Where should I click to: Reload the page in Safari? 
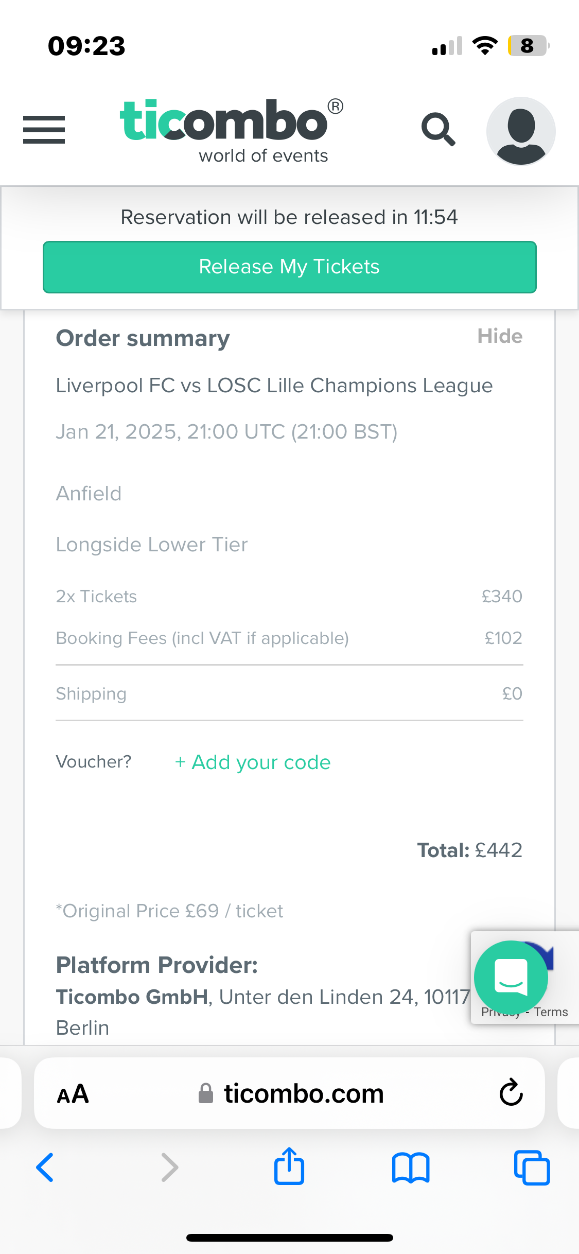coord(511,1092)
